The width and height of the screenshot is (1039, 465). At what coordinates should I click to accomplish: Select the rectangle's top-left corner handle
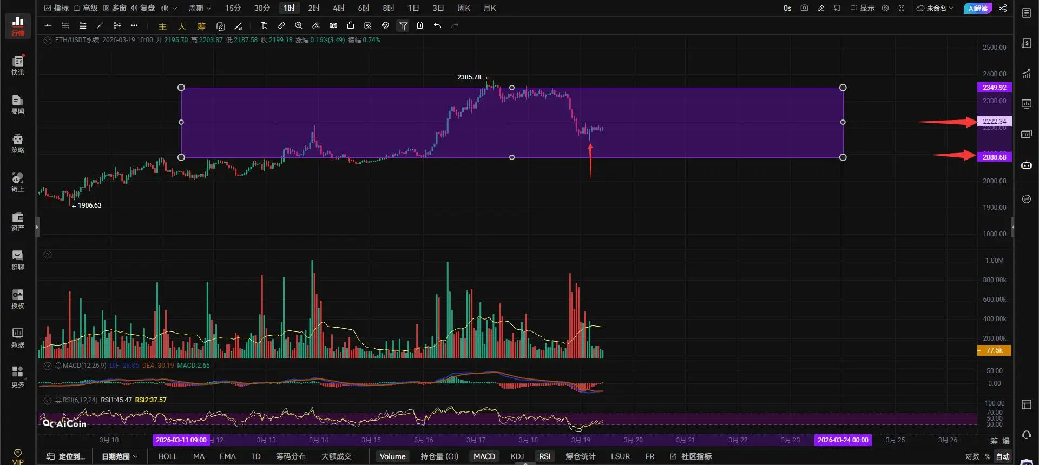181,88
